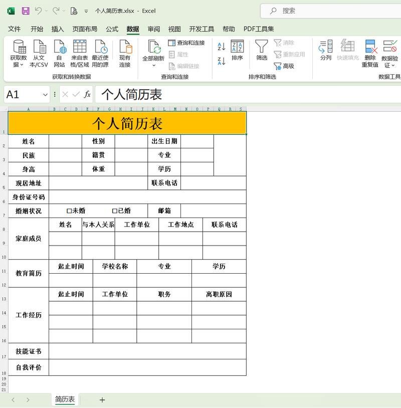Select the 家庭成员 merged cell
Viewport: 401px width, 408px height.
(x=29, y=239)
